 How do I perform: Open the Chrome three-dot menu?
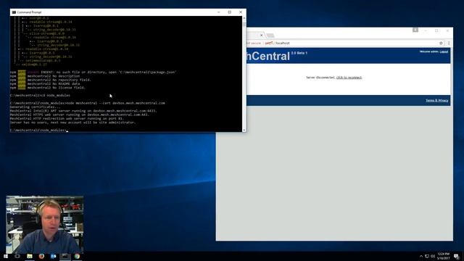click(x=449, y=43)
